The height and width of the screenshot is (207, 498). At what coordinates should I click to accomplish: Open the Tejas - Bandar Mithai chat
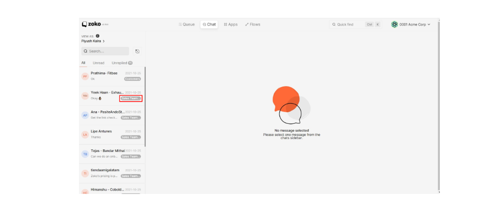(x=112, y=154)
